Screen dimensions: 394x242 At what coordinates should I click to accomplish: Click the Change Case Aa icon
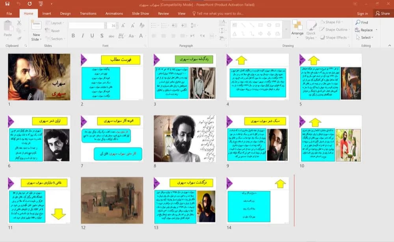pyautogui.click(x=132, y=36)
